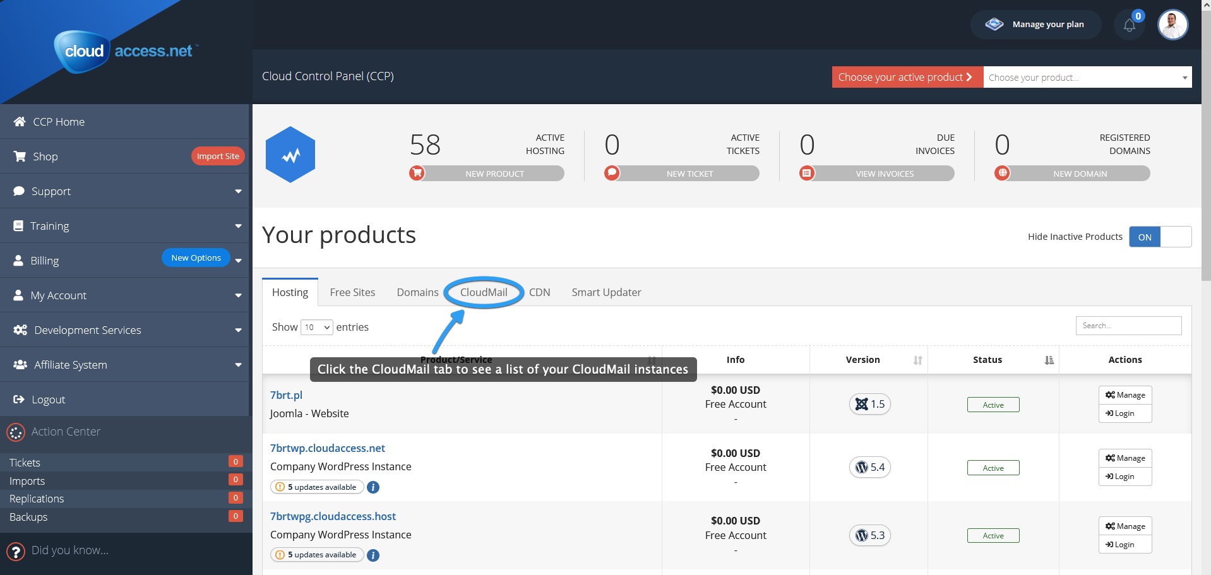Image resolution: width=1211 pixels, height=575 pixels.
Task: Open the user profile avatar
Action: (1172, 25)
